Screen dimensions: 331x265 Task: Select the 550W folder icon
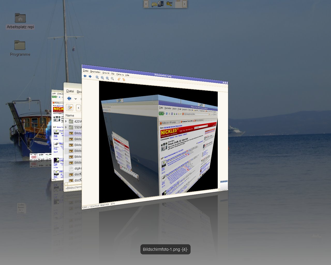pyautogui.click(x=71, y=127)
